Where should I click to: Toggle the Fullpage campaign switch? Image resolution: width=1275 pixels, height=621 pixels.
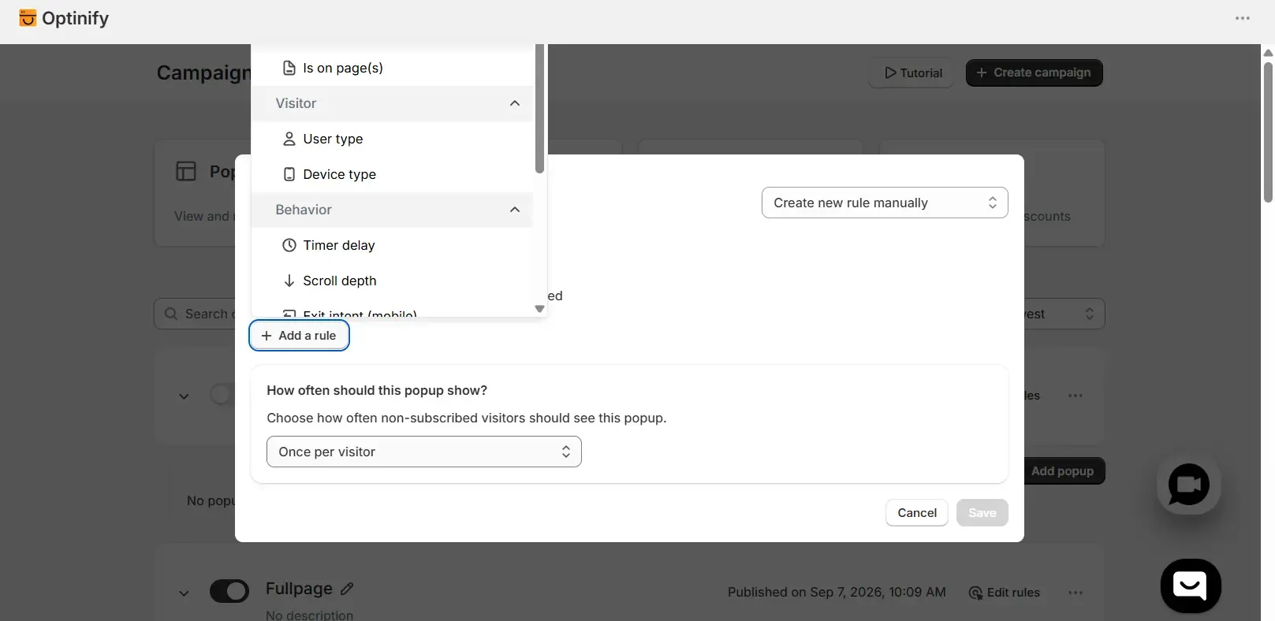click(x=229, y=591)
